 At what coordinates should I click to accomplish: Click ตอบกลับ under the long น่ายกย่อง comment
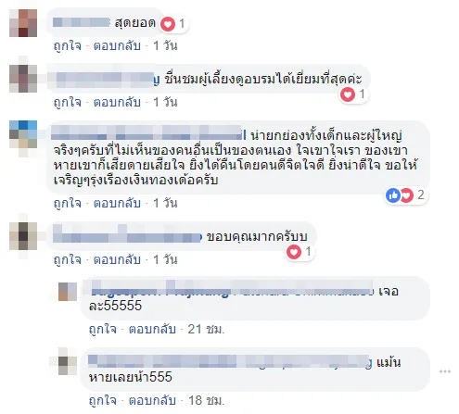point(117,203)
